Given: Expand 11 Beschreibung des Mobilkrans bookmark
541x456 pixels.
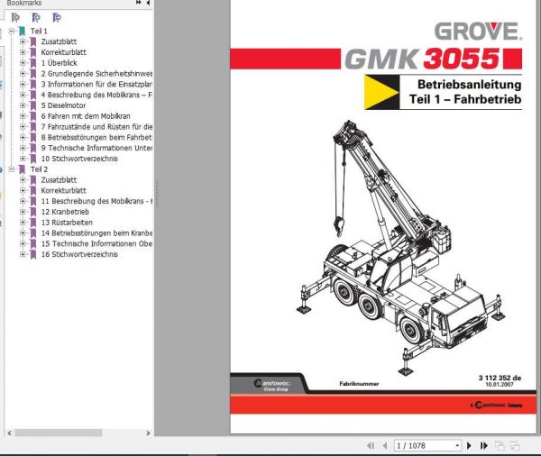Looking at the screenshot, I should click(x=23, y=201).
